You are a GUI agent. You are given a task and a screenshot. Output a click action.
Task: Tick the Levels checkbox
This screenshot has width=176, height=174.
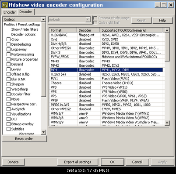9,69
